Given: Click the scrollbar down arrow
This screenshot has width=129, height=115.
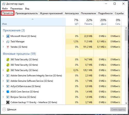Looking at the screenshot, I should [126, 103].
